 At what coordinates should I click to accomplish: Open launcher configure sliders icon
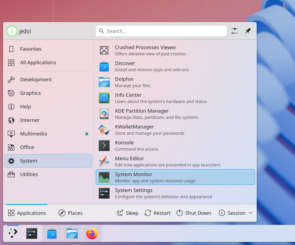(235, 31)
